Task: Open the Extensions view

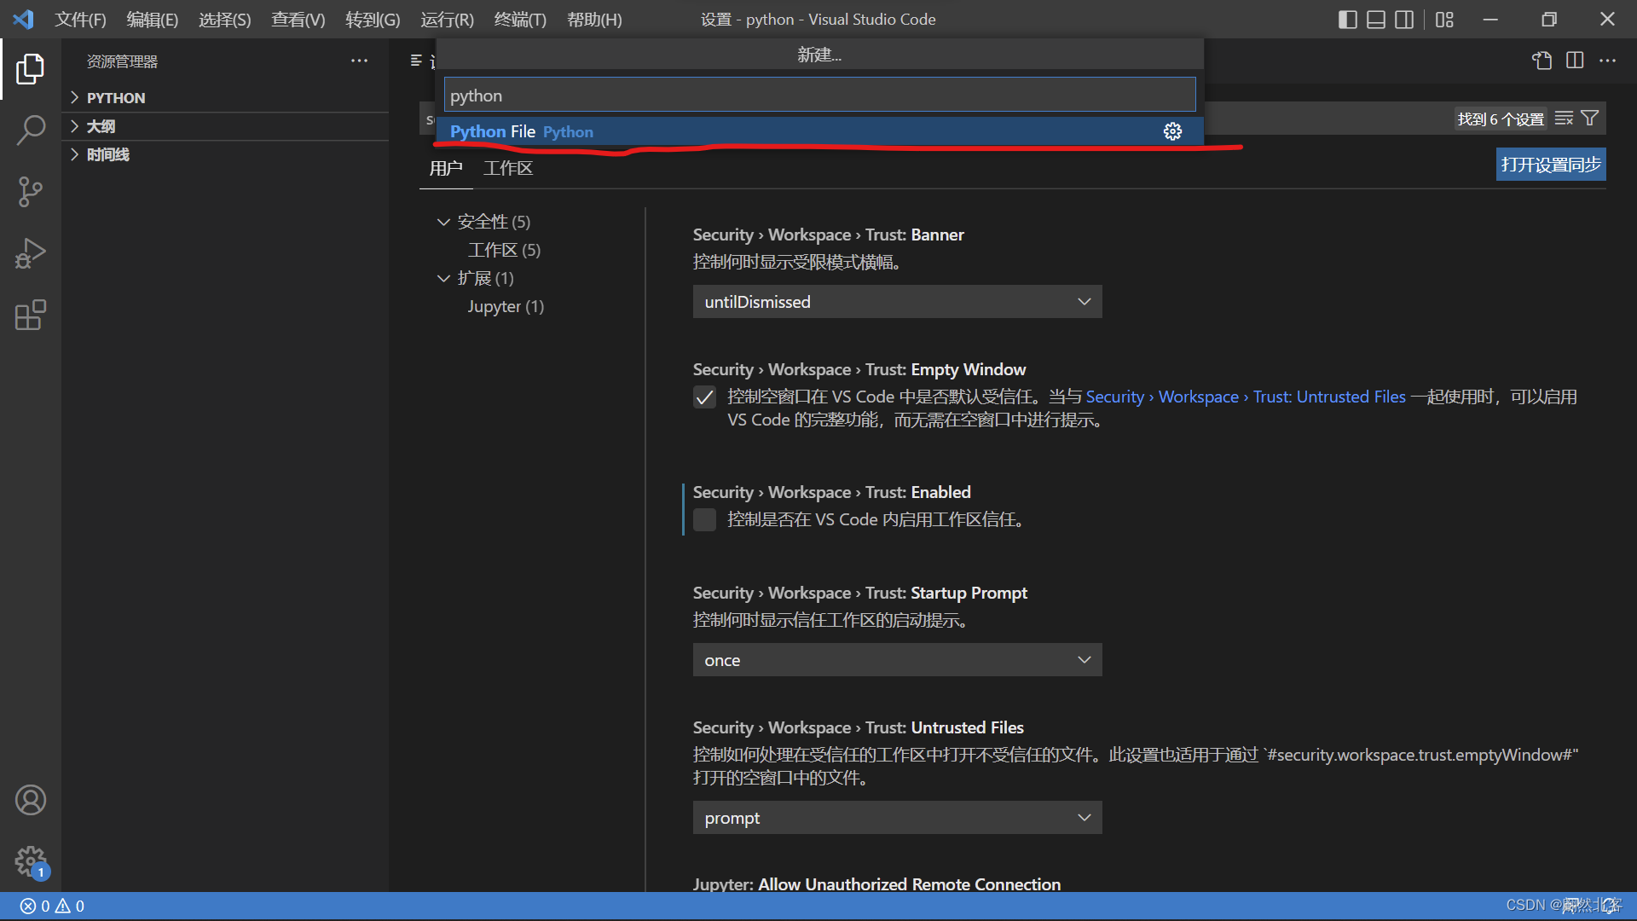Action: tap(30, 315)
